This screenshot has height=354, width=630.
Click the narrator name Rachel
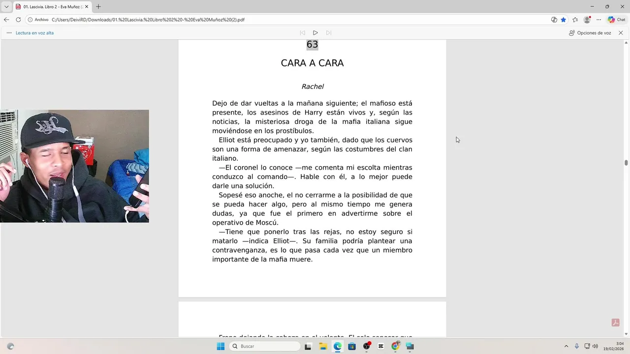(x=313, y=87)
